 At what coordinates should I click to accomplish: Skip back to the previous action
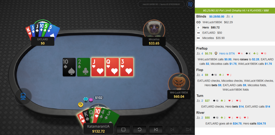pos(156,130)
